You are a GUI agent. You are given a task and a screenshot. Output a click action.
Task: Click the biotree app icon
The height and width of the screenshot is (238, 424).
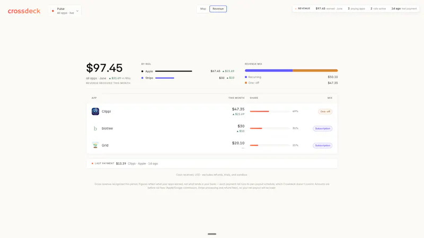[95, 129]
